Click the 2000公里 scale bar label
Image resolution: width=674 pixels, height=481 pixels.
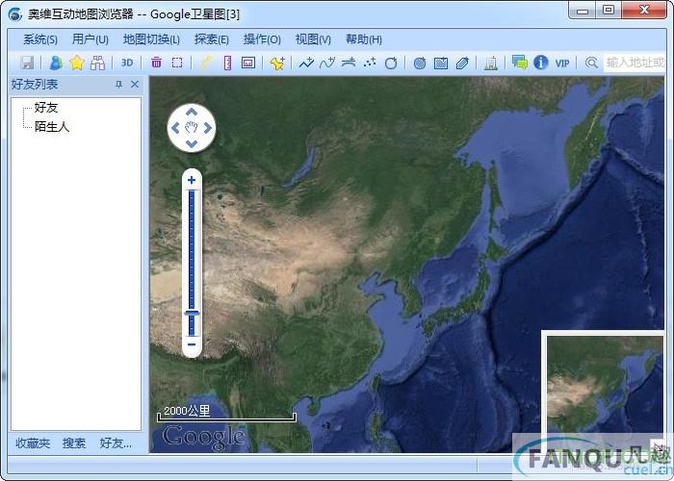coord(187,411)
